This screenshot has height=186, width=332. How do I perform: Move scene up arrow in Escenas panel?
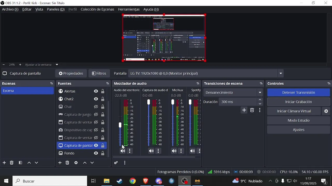(x=29, y=163)
